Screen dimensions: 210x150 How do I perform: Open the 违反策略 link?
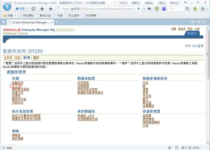[x=17, y=139]
